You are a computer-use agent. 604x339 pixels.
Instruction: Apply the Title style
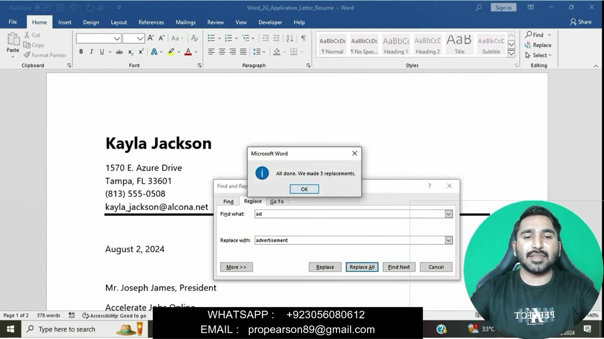click(459, 45)
